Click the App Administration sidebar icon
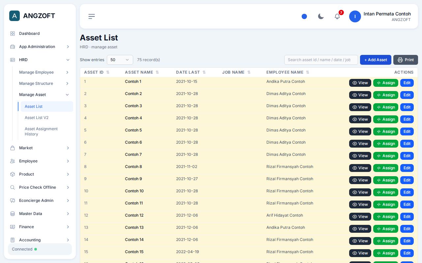The height and width of the screenshot is (263, 422). pyautogui.click(x=13, y=47)
